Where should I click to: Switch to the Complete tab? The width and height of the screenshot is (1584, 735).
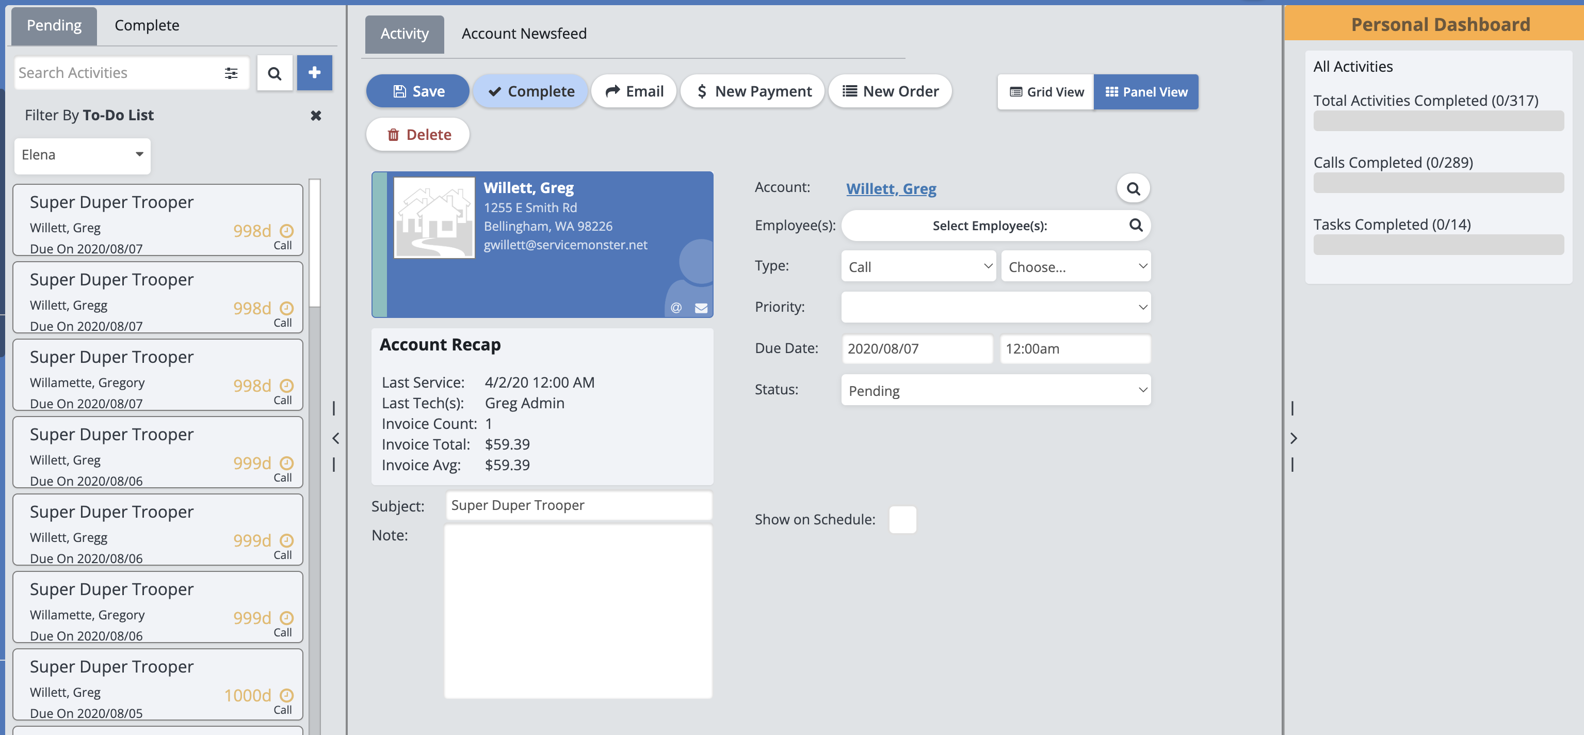[x=147, y=25]
